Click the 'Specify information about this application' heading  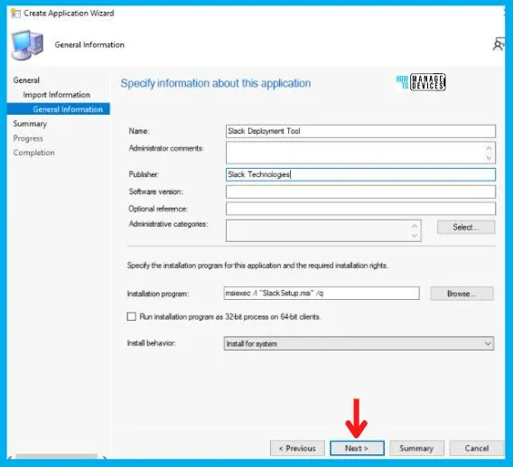pos(216,83)
